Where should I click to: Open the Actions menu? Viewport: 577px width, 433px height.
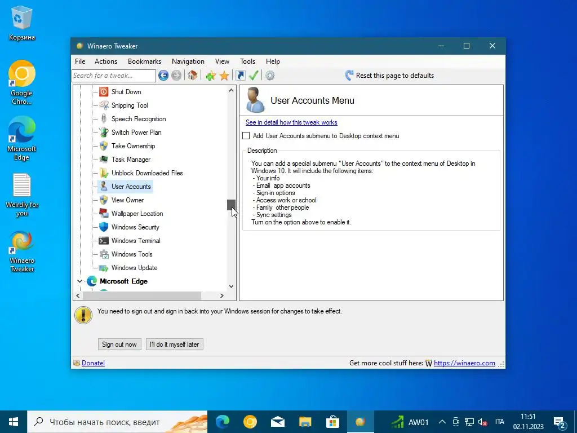106,61
